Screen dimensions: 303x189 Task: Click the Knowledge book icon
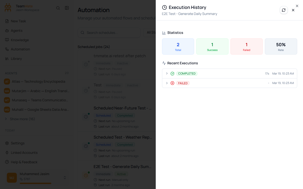7,40
